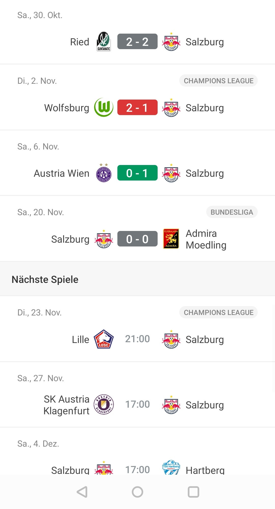Viewport: 275px width, 509px height.
Task: Tap the Austria Wien crest
Action: 104,173
